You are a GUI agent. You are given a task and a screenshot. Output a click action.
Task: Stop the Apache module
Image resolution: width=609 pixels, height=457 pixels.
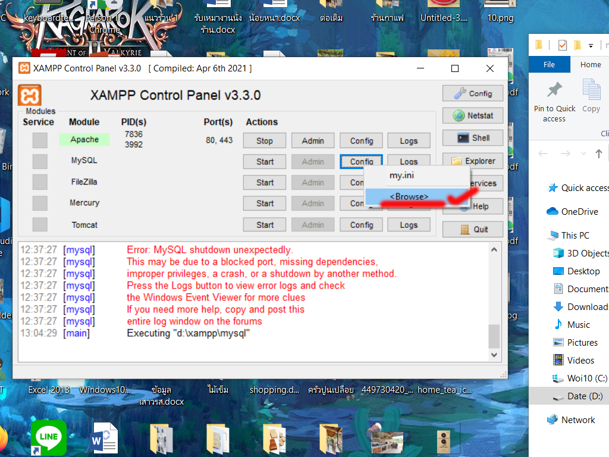265,141
